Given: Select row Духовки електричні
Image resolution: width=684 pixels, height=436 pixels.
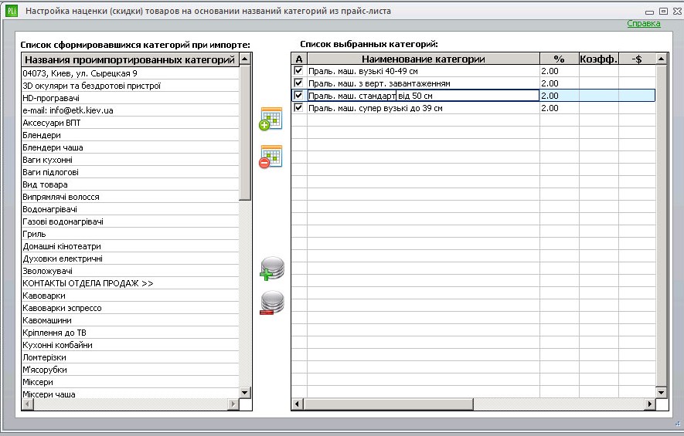Looking at the screenshot, I should [x=130, y=259].
